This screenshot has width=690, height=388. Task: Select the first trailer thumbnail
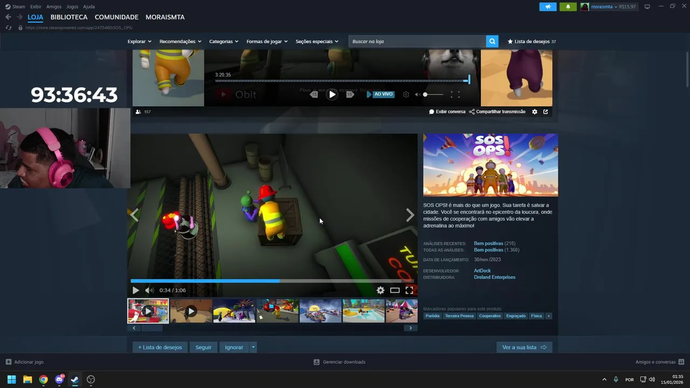148,311
